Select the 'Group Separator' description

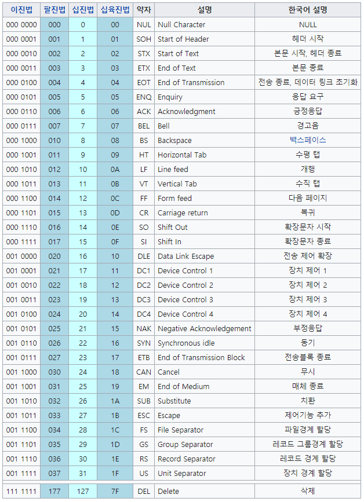pyautogui.click(x=185, y=445)
